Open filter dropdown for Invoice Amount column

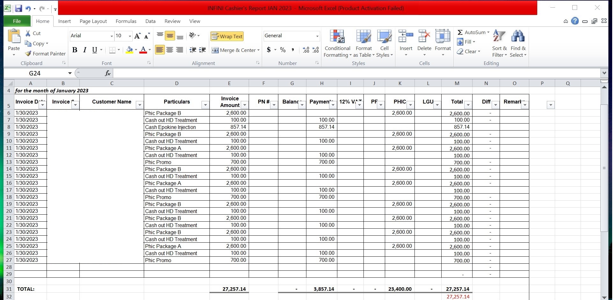tap(245, 105)
